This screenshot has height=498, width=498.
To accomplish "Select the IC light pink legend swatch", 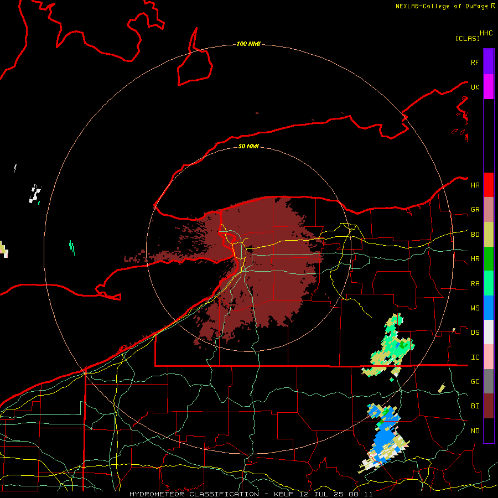I will point(489,357).
